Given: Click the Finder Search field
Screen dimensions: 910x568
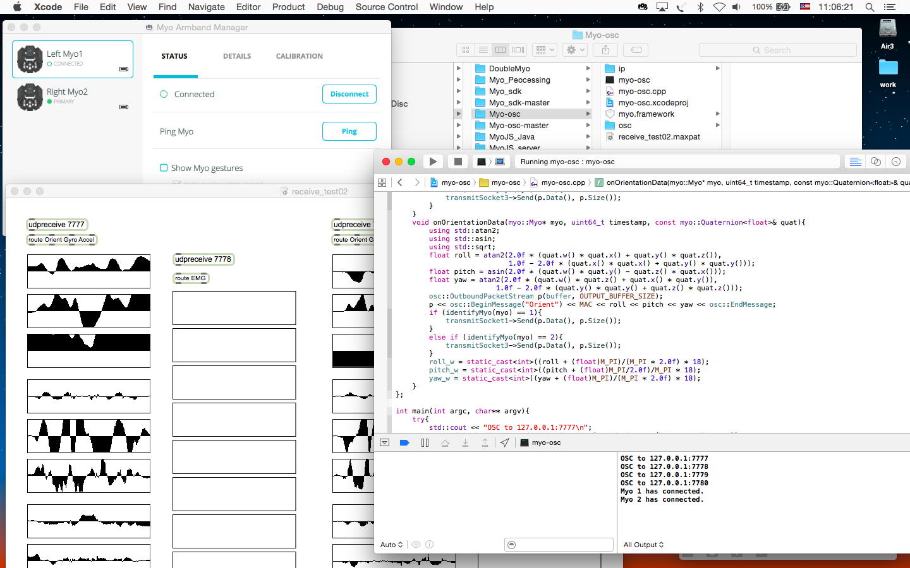Looking at the screenshot, I should coord(777,50).
